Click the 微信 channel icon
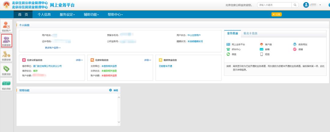 [228, 54]
